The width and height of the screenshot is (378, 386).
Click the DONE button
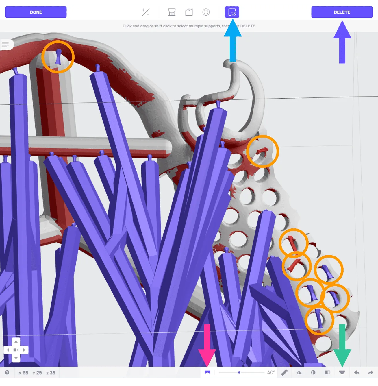pyautogui.click(x=36, y=12)
